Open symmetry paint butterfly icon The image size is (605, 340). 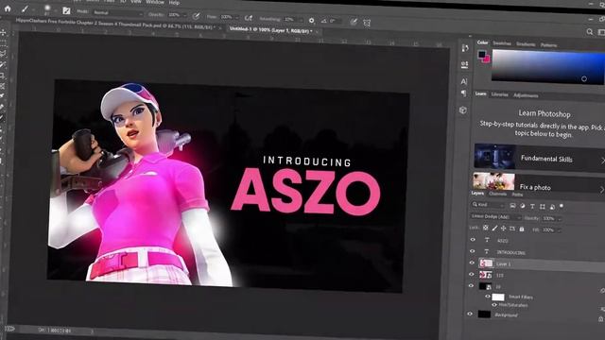tap(367, 23)
